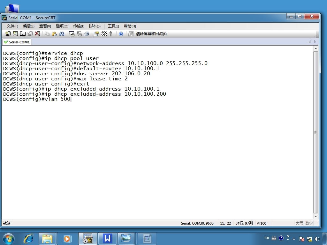Click the 'service dhcp' command line
The width and height of the screenshot is (327, 245).
(43, 53)
